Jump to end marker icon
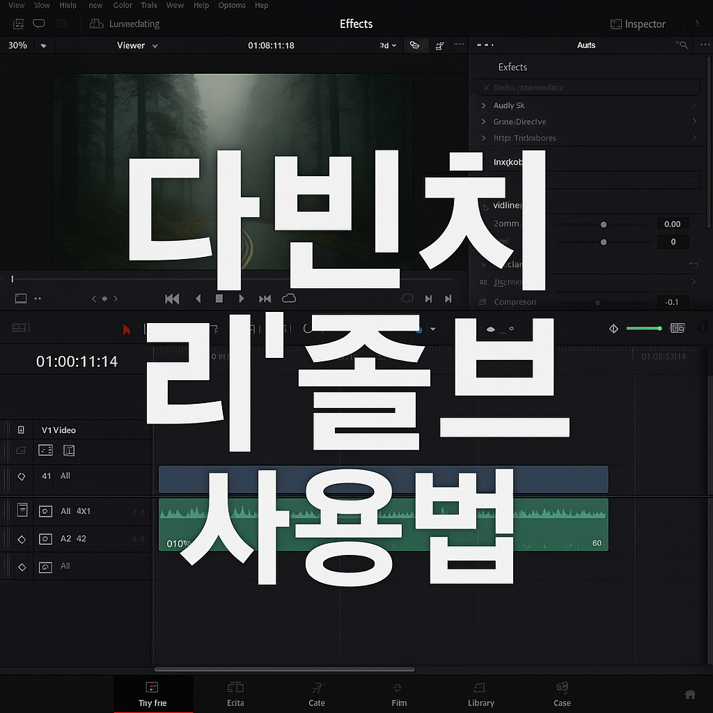 pyautogui.click(x=448, y=299)
